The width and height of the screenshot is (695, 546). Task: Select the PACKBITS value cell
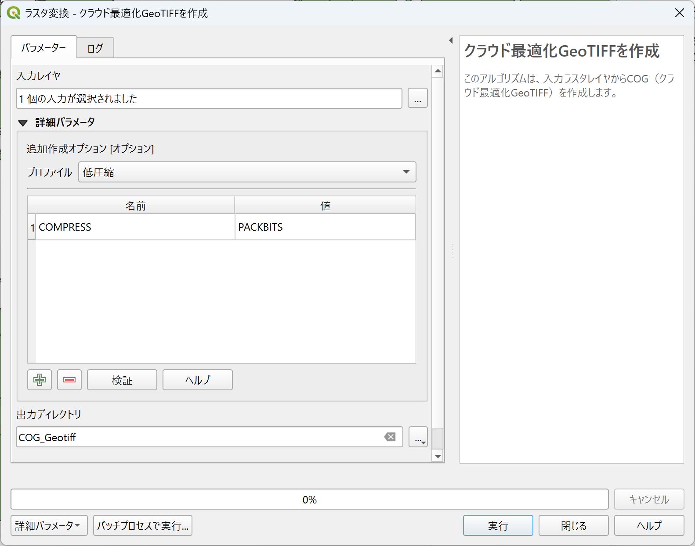(x=325, y=227)
